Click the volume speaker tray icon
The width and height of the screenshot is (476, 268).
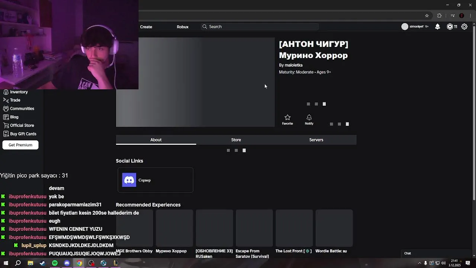(x=443, y=263)
